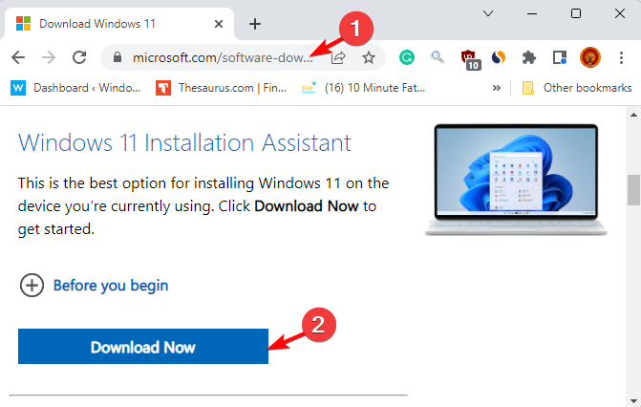Open the blue-orange swirl extension
Viewport: 641px width, 407px height.
point(499,57)
